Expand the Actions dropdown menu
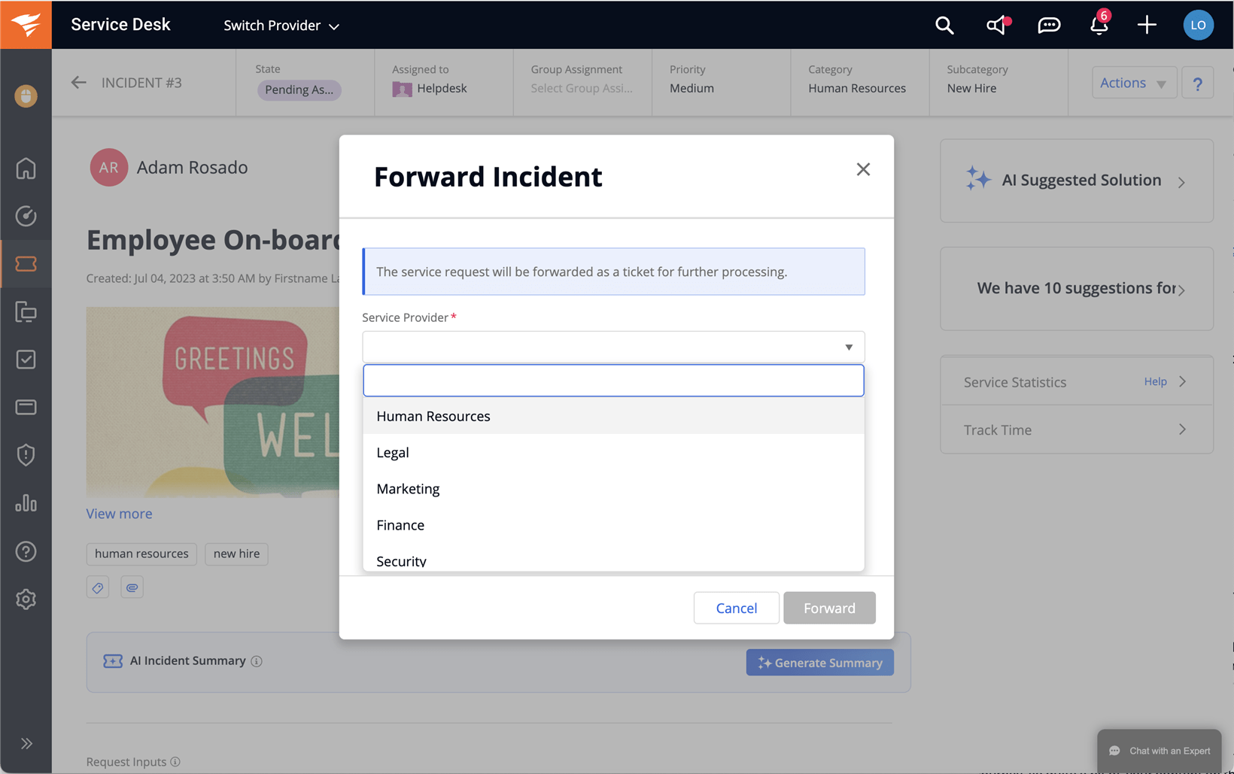 [x=1133, y=83]
